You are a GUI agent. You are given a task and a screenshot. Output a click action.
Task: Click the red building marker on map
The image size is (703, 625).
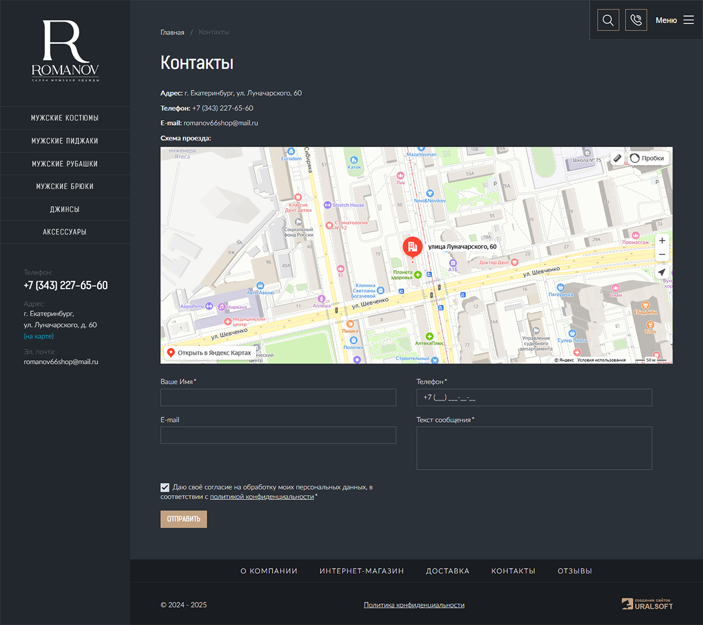[412, 247]
